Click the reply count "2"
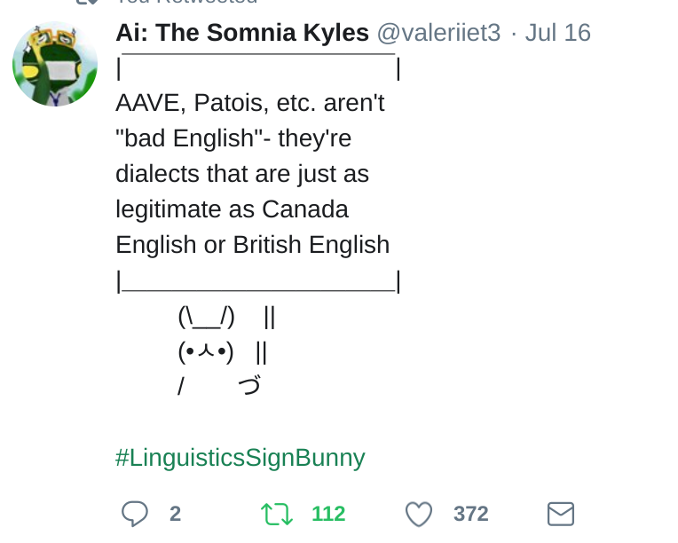Screen dimensions: 678x543 pos(175,514)
